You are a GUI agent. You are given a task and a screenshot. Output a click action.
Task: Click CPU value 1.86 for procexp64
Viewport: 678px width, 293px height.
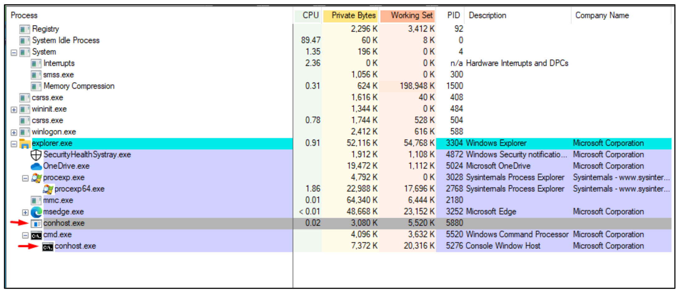tap(313, 189)
